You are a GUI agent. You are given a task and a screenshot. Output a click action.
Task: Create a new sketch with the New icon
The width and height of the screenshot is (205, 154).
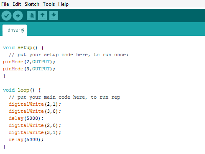click(x=31, y=15)
